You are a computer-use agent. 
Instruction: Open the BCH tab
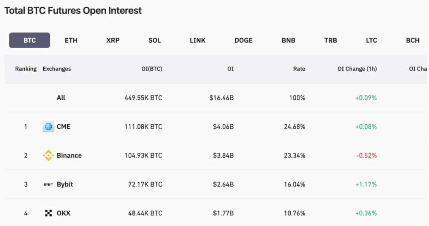pos(413,40)
